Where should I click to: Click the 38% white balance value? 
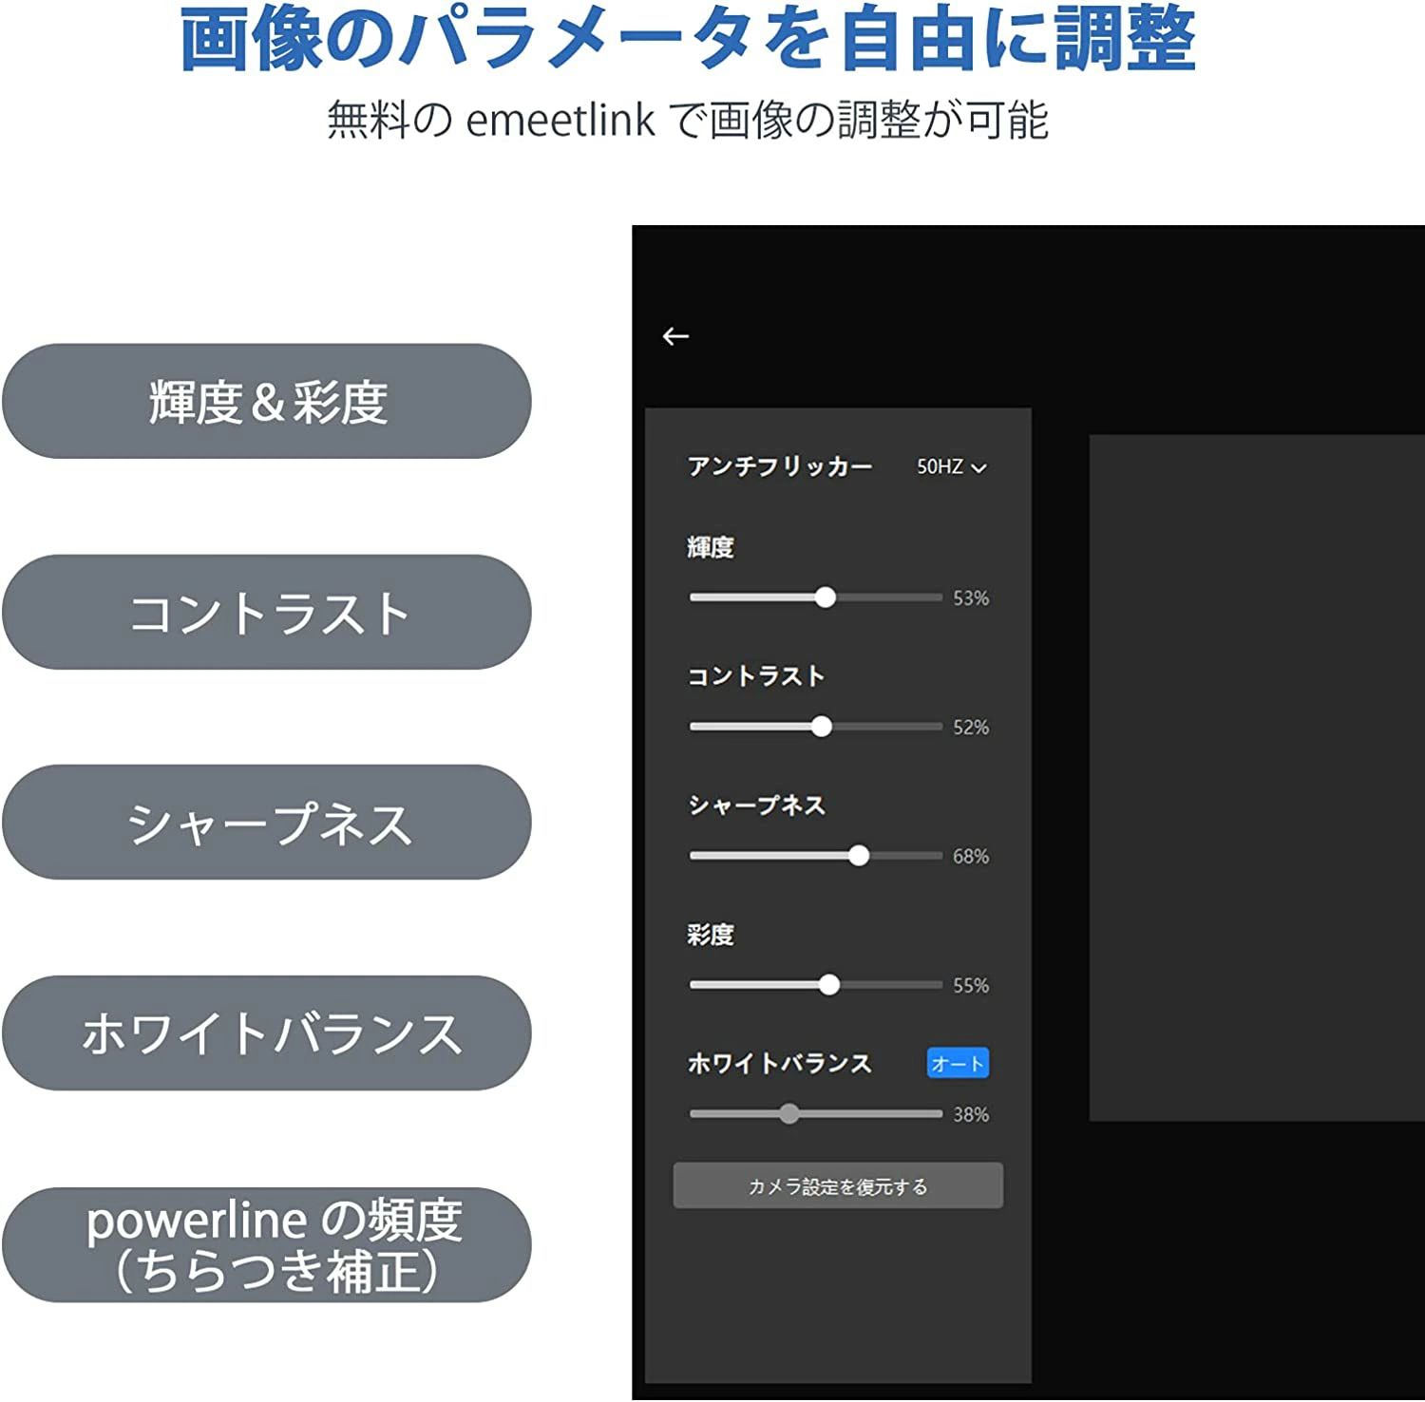pyautogui.click(x=971, y=1115)
